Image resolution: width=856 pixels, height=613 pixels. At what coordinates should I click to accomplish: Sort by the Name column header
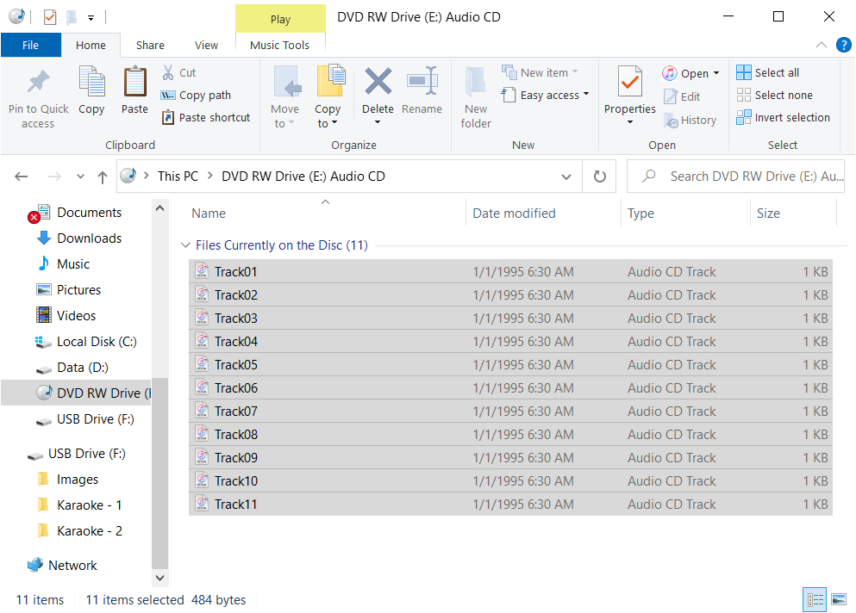(x=326, y=214)
